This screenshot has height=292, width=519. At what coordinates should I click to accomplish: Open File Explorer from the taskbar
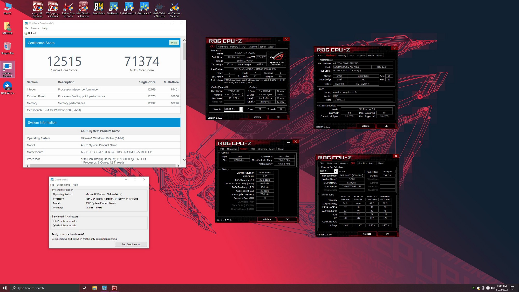94,288
